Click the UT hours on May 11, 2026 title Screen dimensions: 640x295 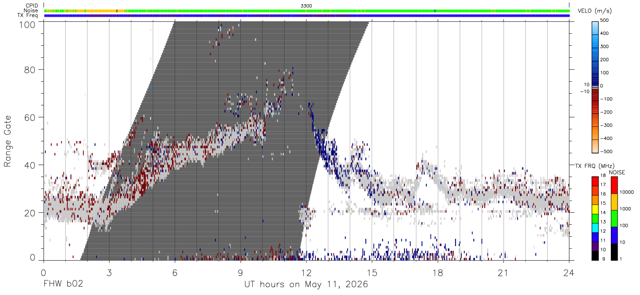[306, 285]
